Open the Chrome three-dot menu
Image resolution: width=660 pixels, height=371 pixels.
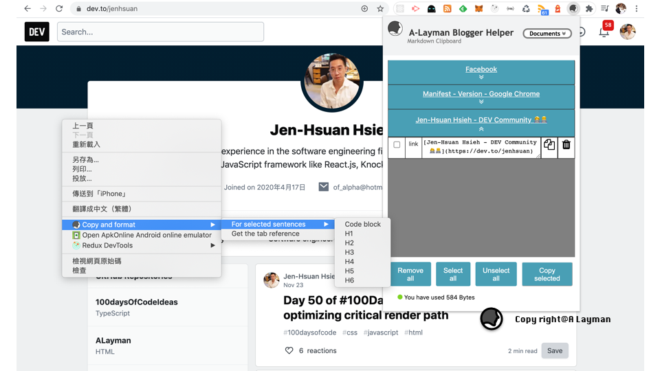click(x=637, y=8)
